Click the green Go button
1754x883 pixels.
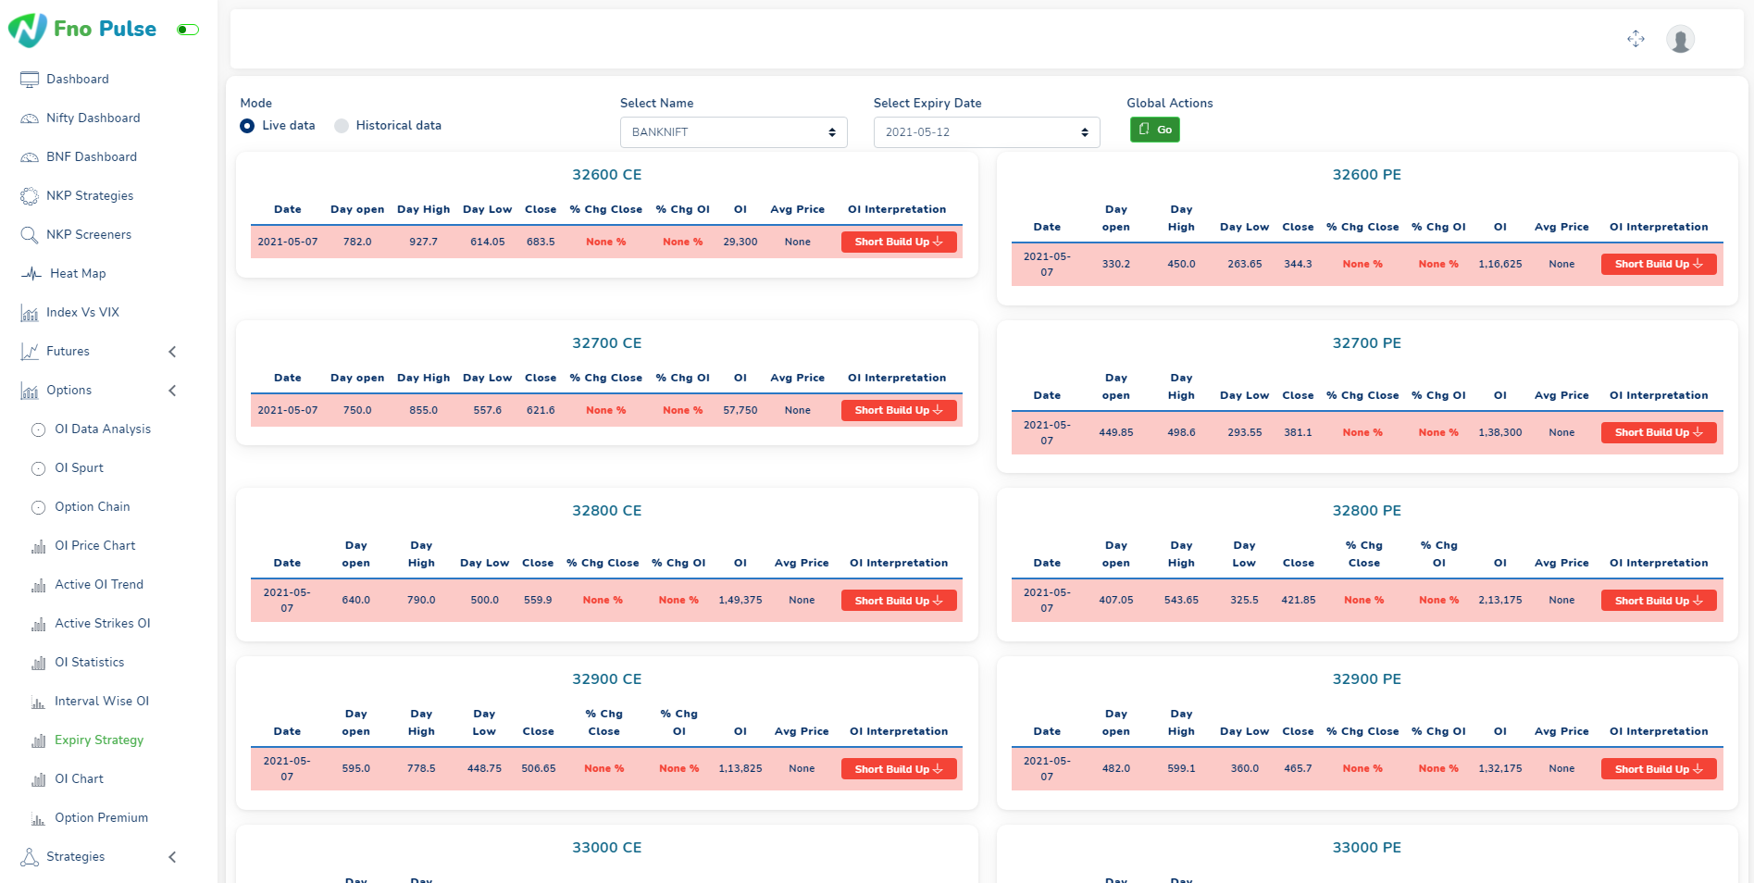click(x=1154, y=130)
